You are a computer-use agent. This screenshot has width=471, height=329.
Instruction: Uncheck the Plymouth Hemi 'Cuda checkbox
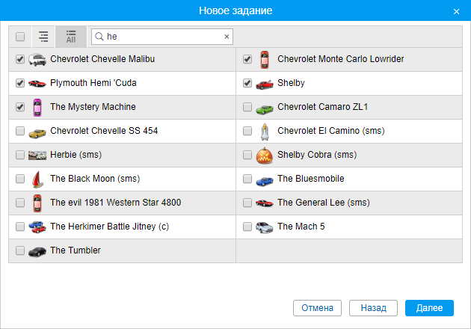tap(20, 84)
